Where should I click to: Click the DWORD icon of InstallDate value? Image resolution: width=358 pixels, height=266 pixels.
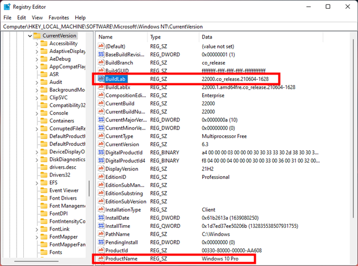point(101,218)
